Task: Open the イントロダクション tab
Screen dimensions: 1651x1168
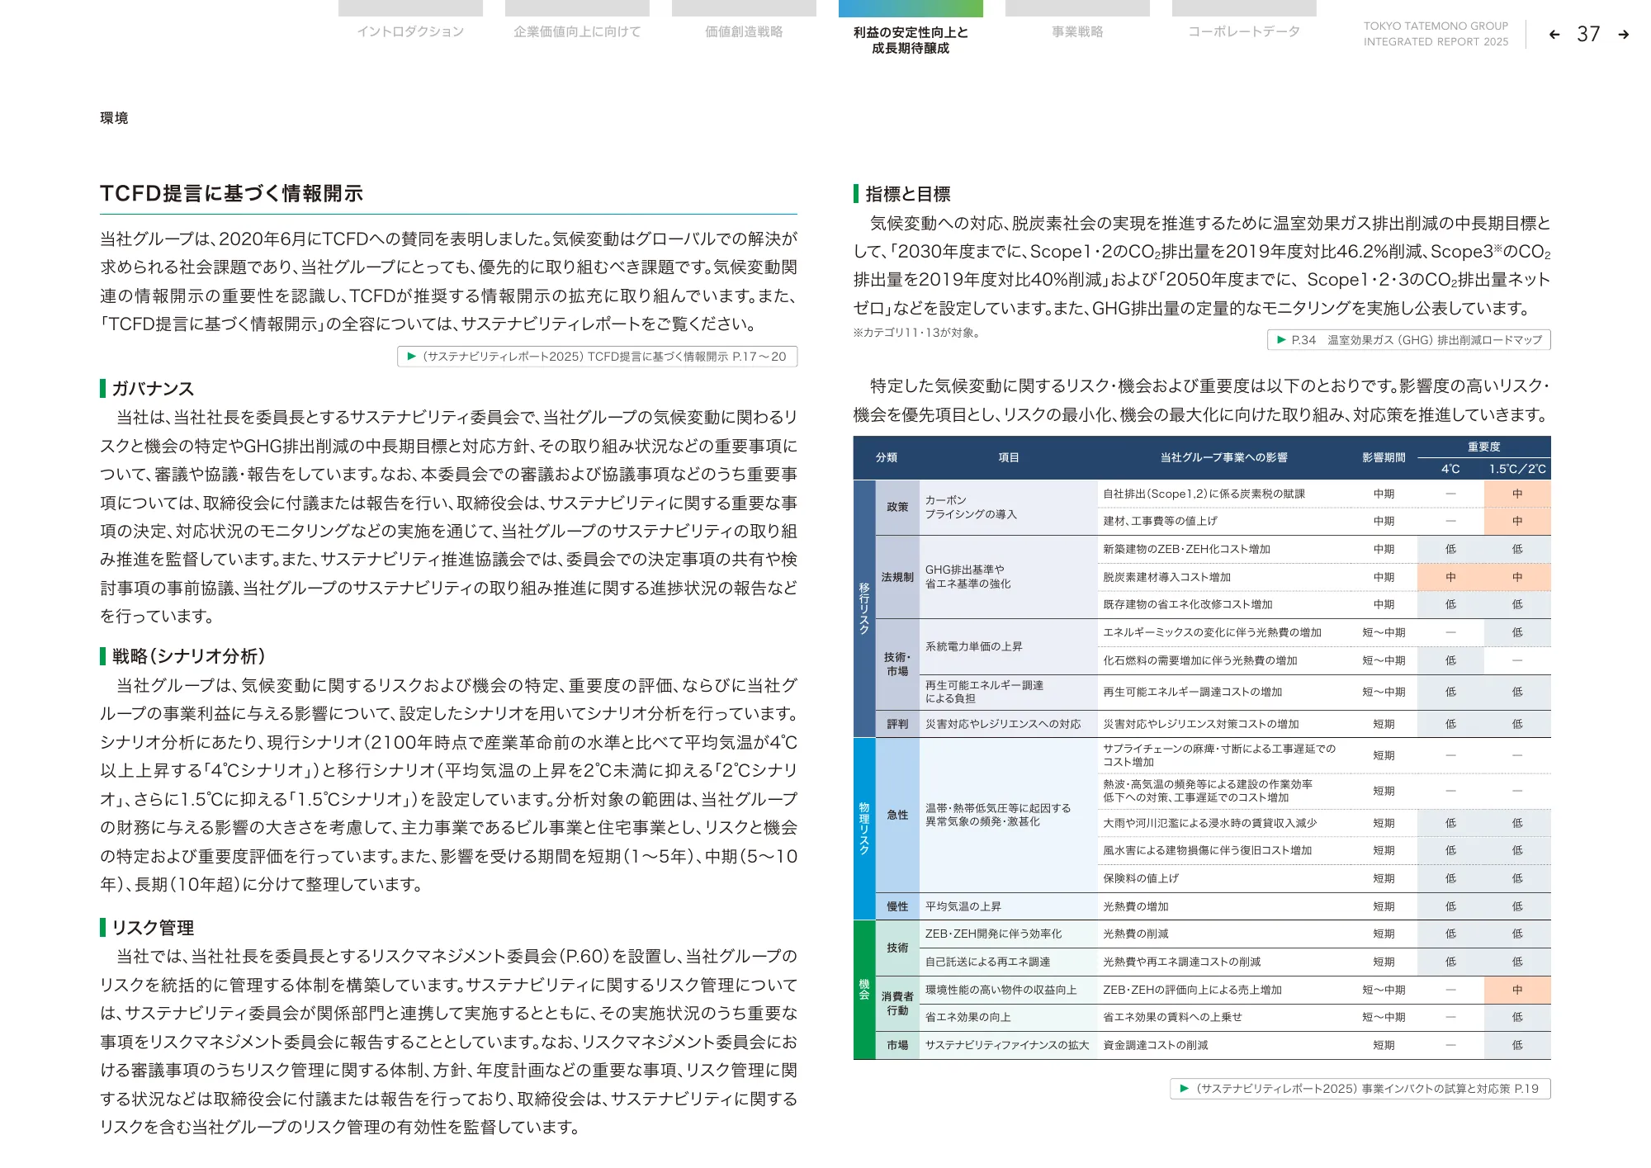Action: 410,31
